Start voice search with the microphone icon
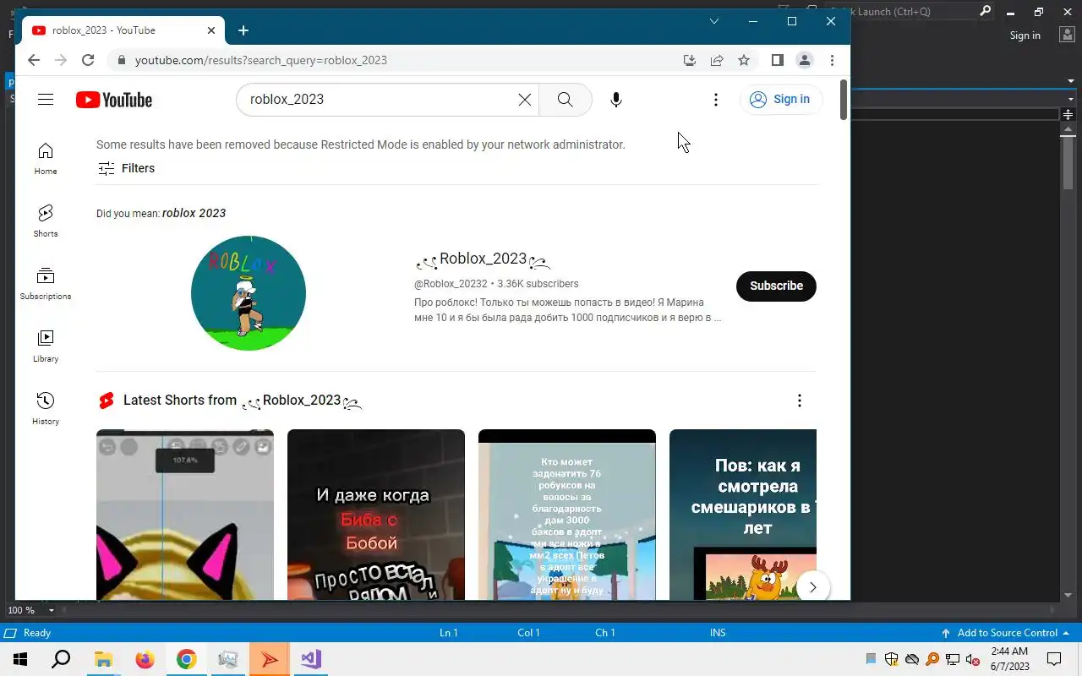1082x676 pixels. pos(616,100)
